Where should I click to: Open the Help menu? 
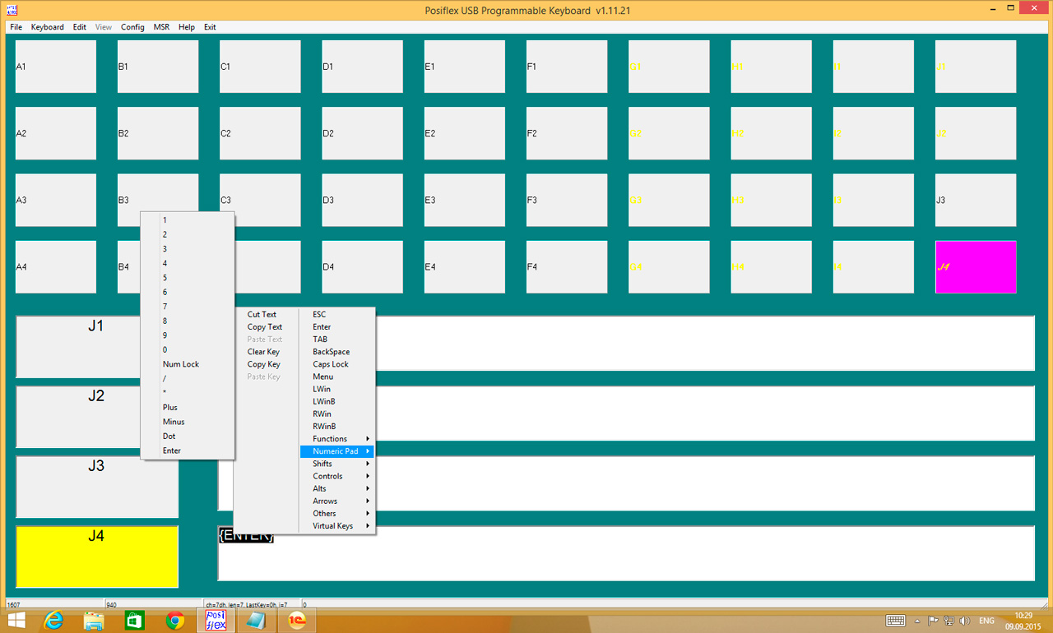point(187,27)
